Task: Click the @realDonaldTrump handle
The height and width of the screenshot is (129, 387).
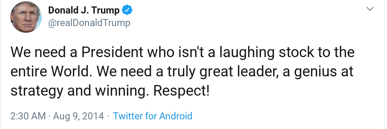Action: click(89, 23)
